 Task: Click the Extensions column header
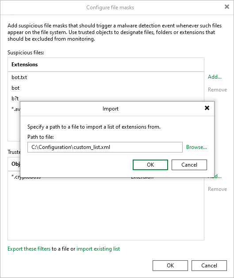click(x=106, y=65)
